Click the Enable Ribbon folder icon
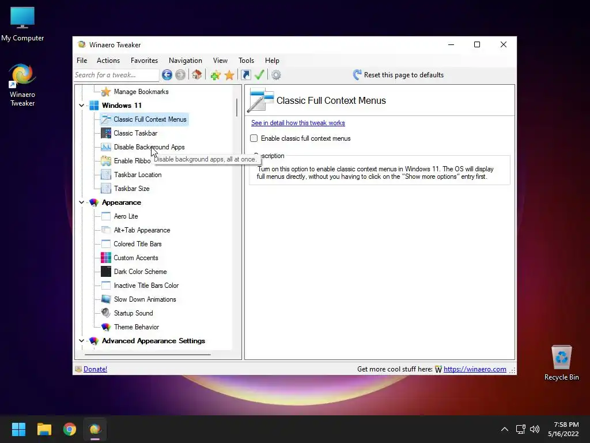This screenshot has width=590, height=443. pyautogui.click(x=106, y=161)
